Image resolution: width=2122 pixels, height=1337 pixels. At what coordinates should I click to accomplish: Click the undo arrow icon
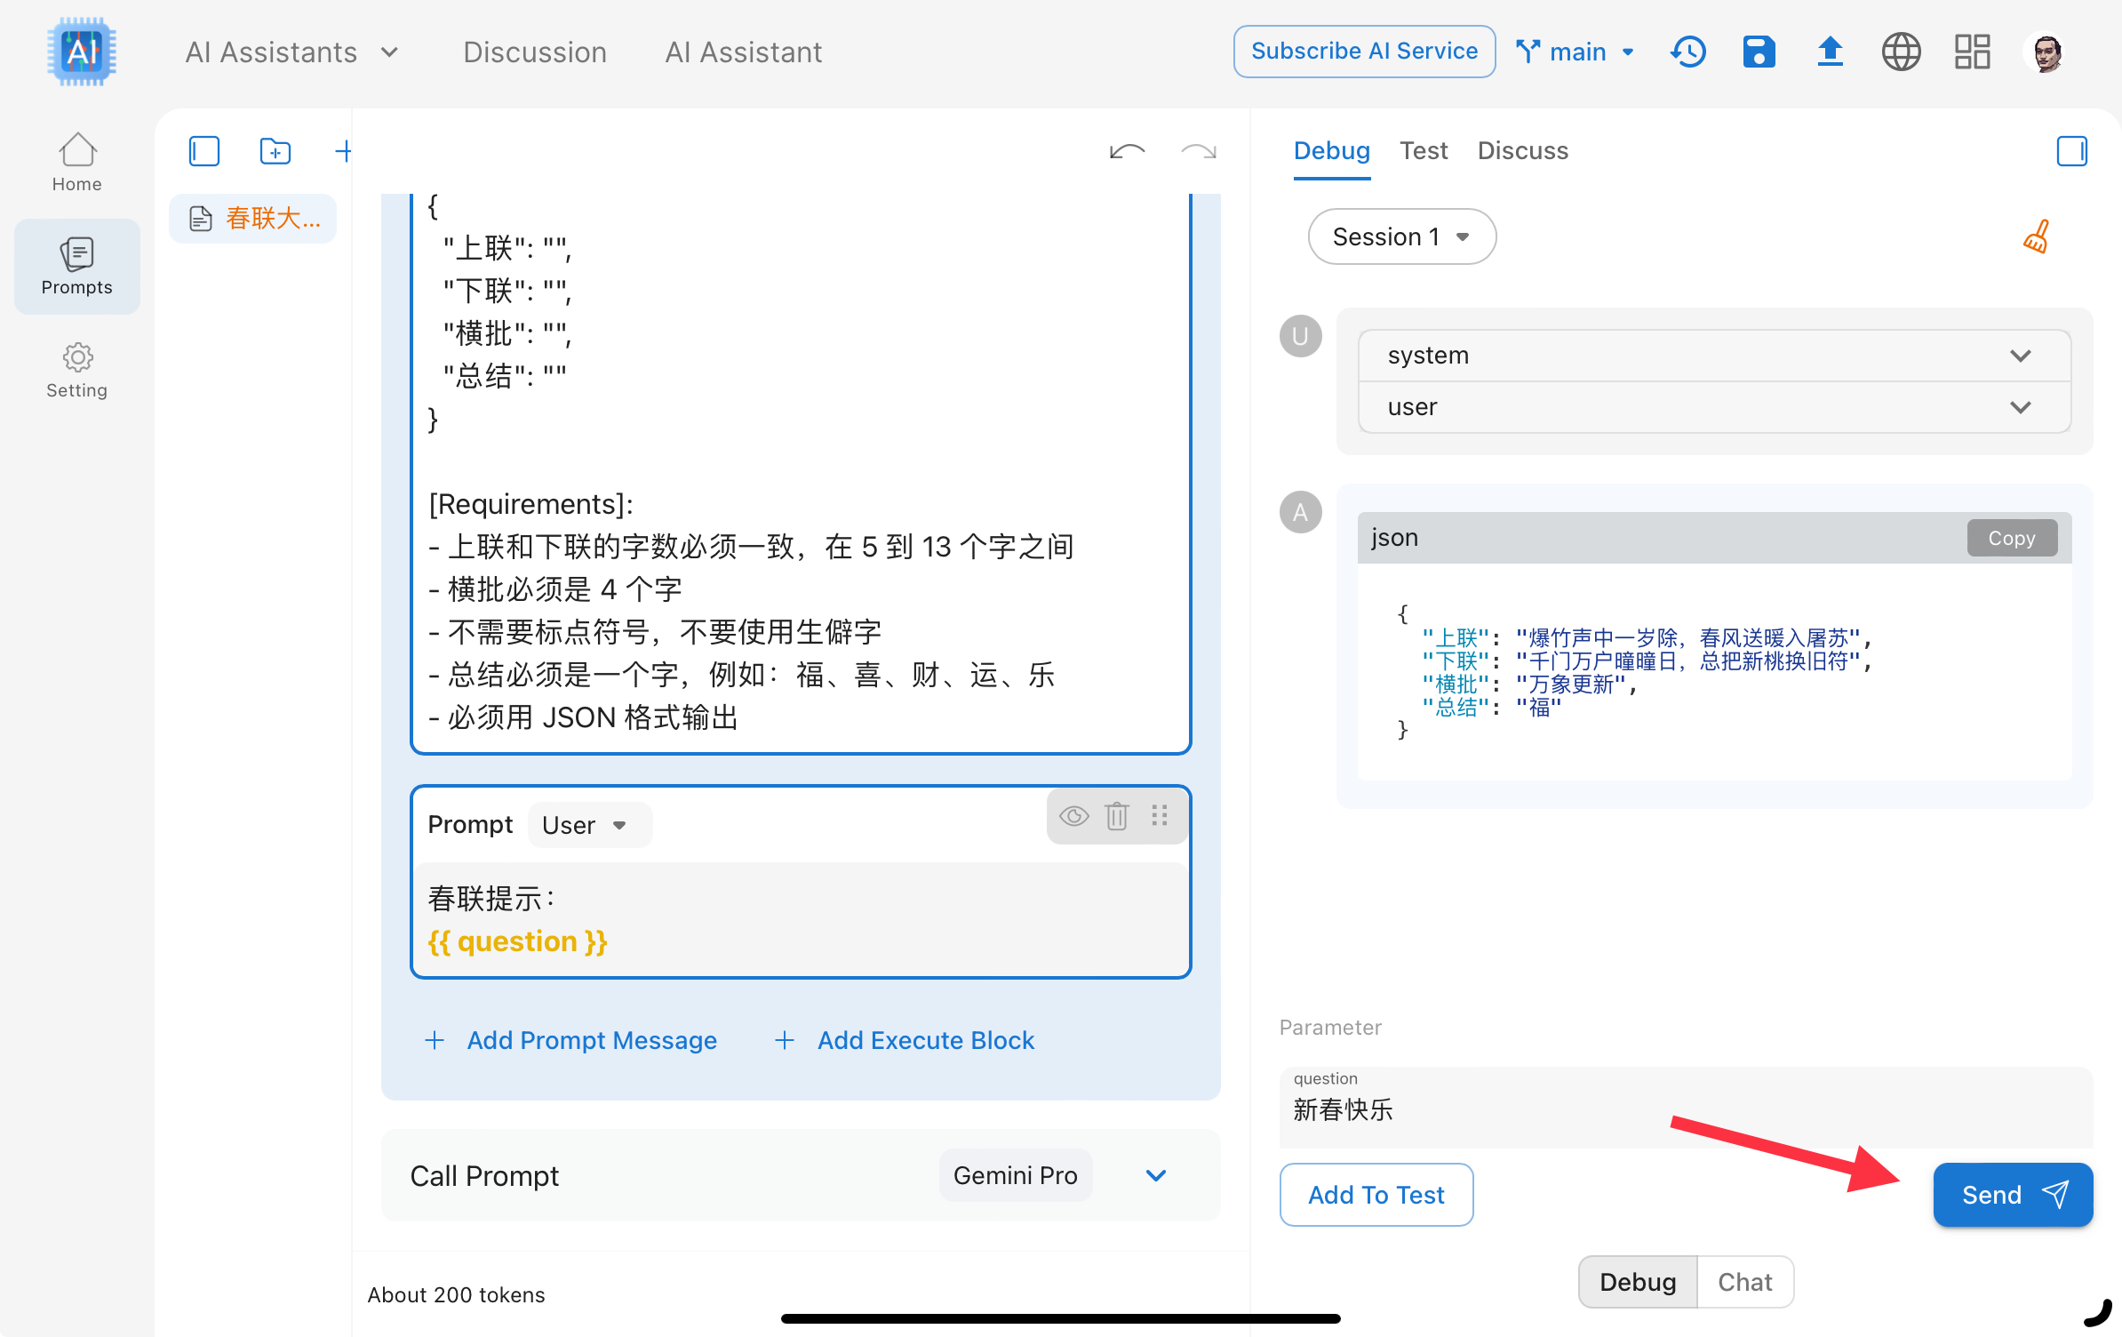1127,151
